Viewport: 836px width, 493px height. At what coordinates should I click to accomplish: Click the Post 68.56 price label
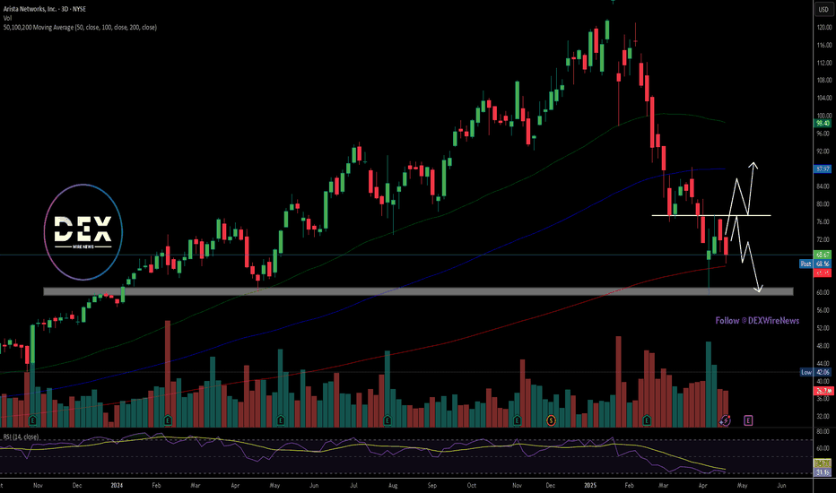click(x=815, y=264)
